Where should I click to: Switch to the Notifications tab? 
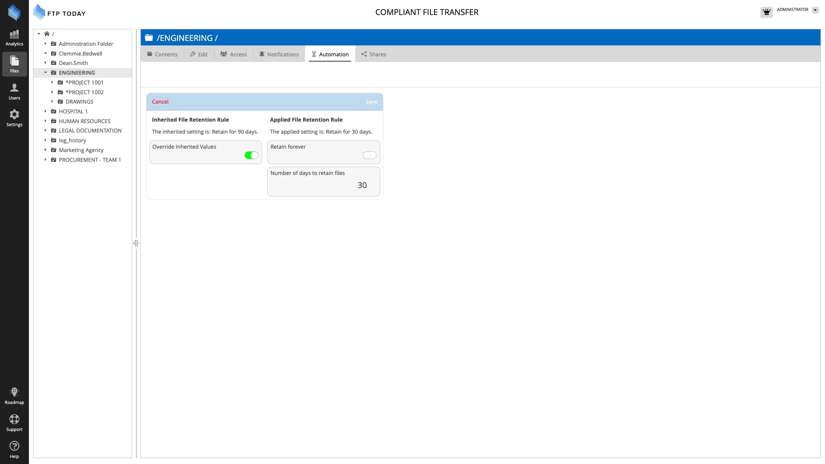pyautogui.click(x=279, y=54)
